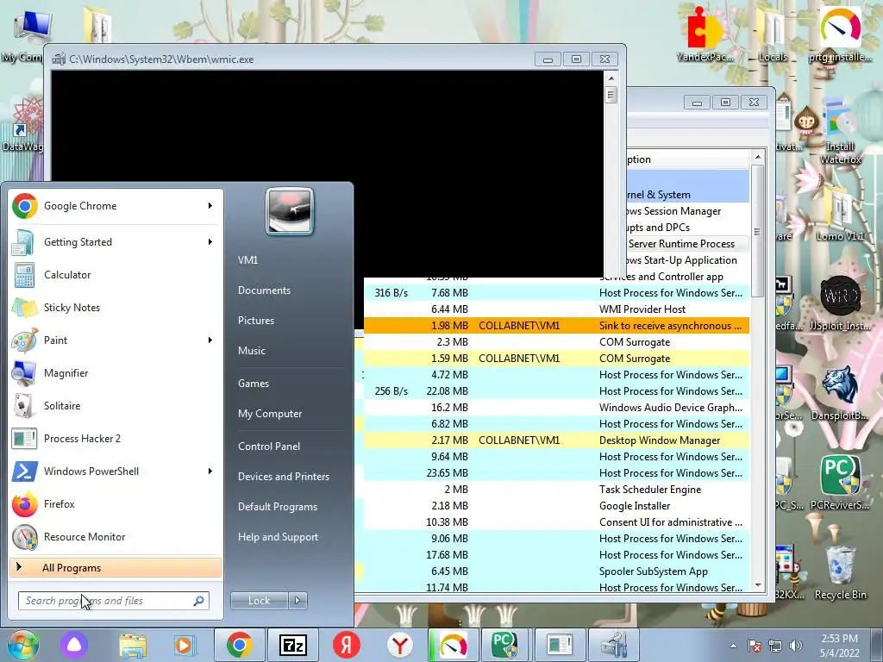The image size is (883, 662).
Task: Open Music from Start menu
Action: [x=251, y=351]
